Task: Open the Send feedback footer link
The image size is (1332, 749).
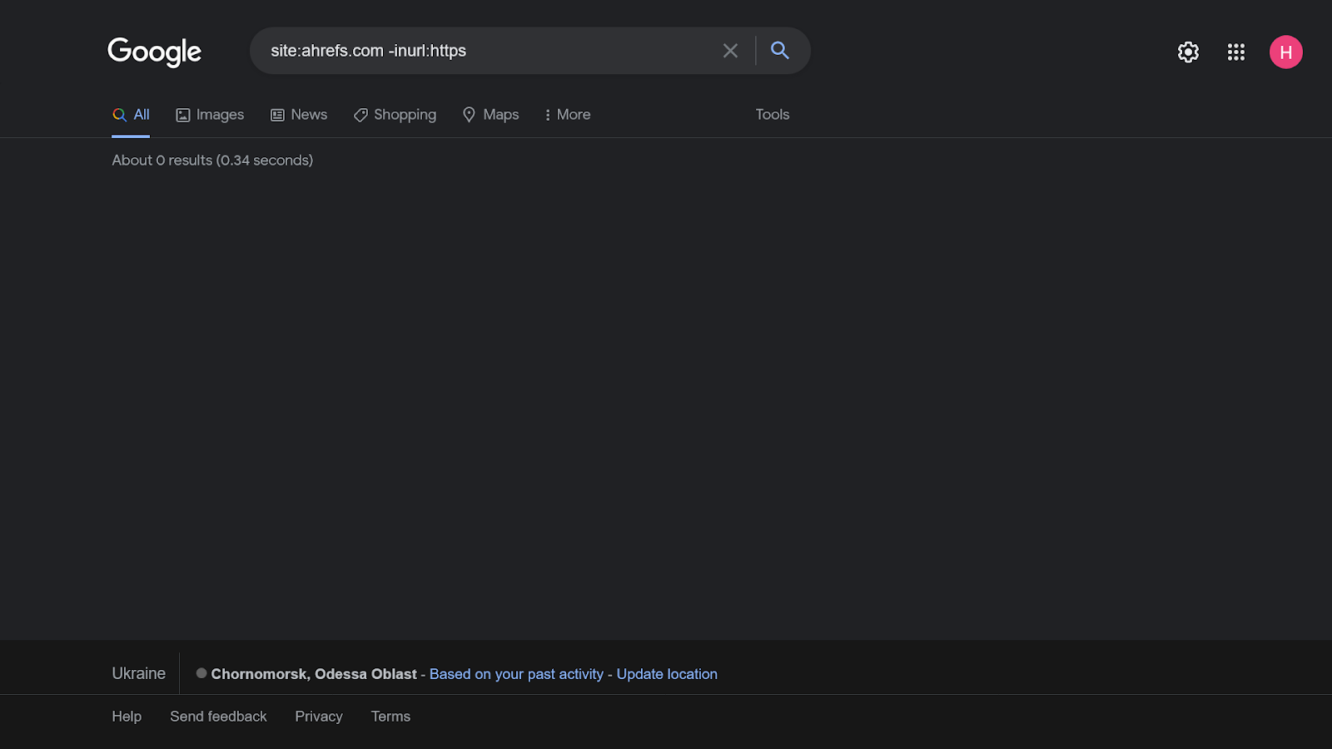Action: (218, 717)
